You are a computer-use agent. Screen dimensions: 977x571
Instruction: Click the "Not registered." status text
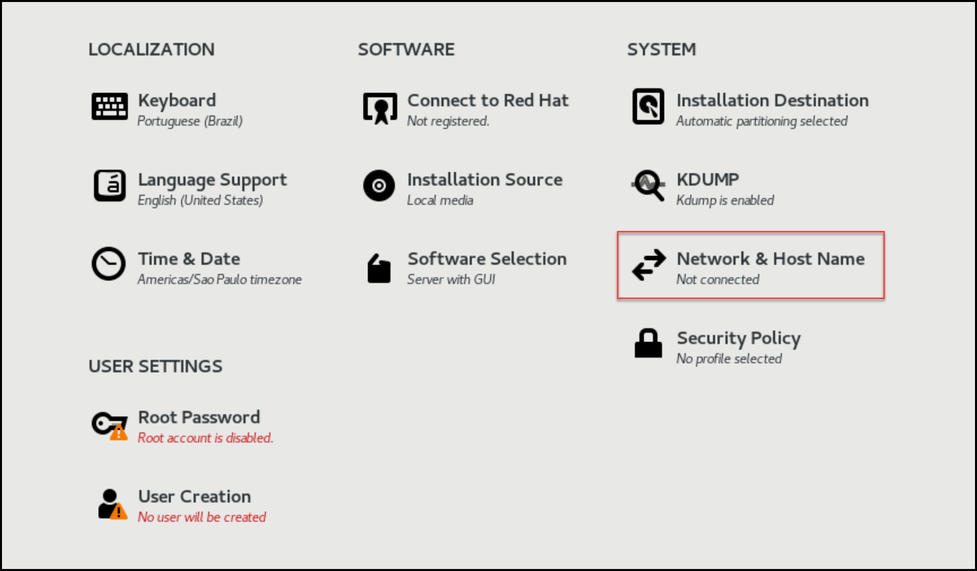point(448,121)
